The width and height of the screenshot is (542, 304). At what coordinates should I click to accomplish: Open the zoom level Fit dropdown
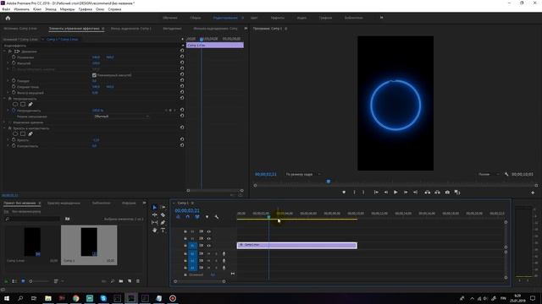(303, 175)
